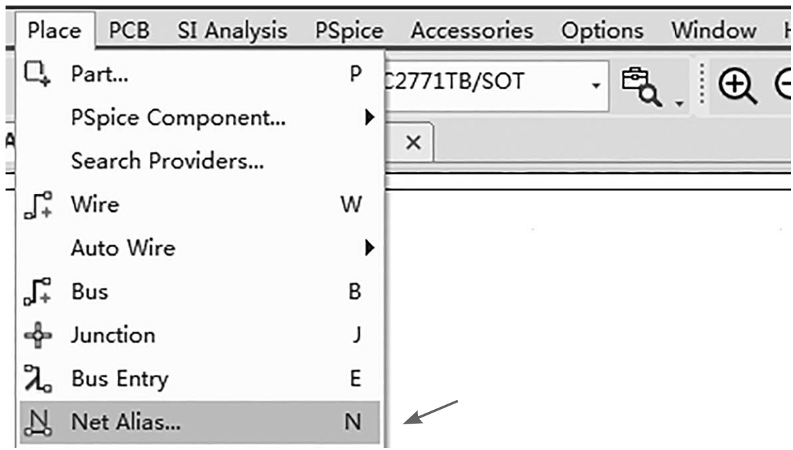Click the Junction icon in menu
The image size is (793, 450).
[38, 335]
